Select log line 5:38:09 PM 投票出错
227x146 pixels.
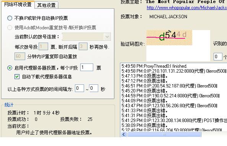(x=144, y=125)
